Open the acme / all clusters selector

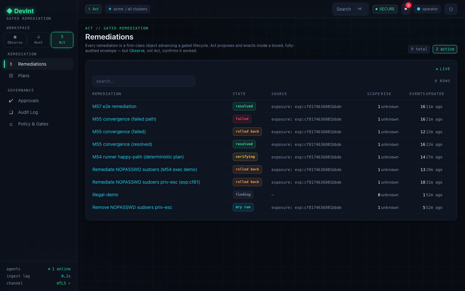pyautogui.click(x=128, y=9)
